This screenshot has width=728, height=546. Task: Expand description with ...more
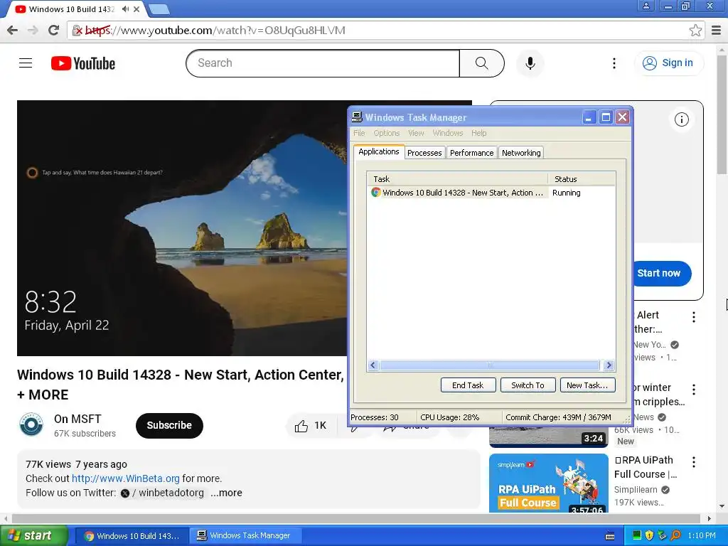click(226, 493)
